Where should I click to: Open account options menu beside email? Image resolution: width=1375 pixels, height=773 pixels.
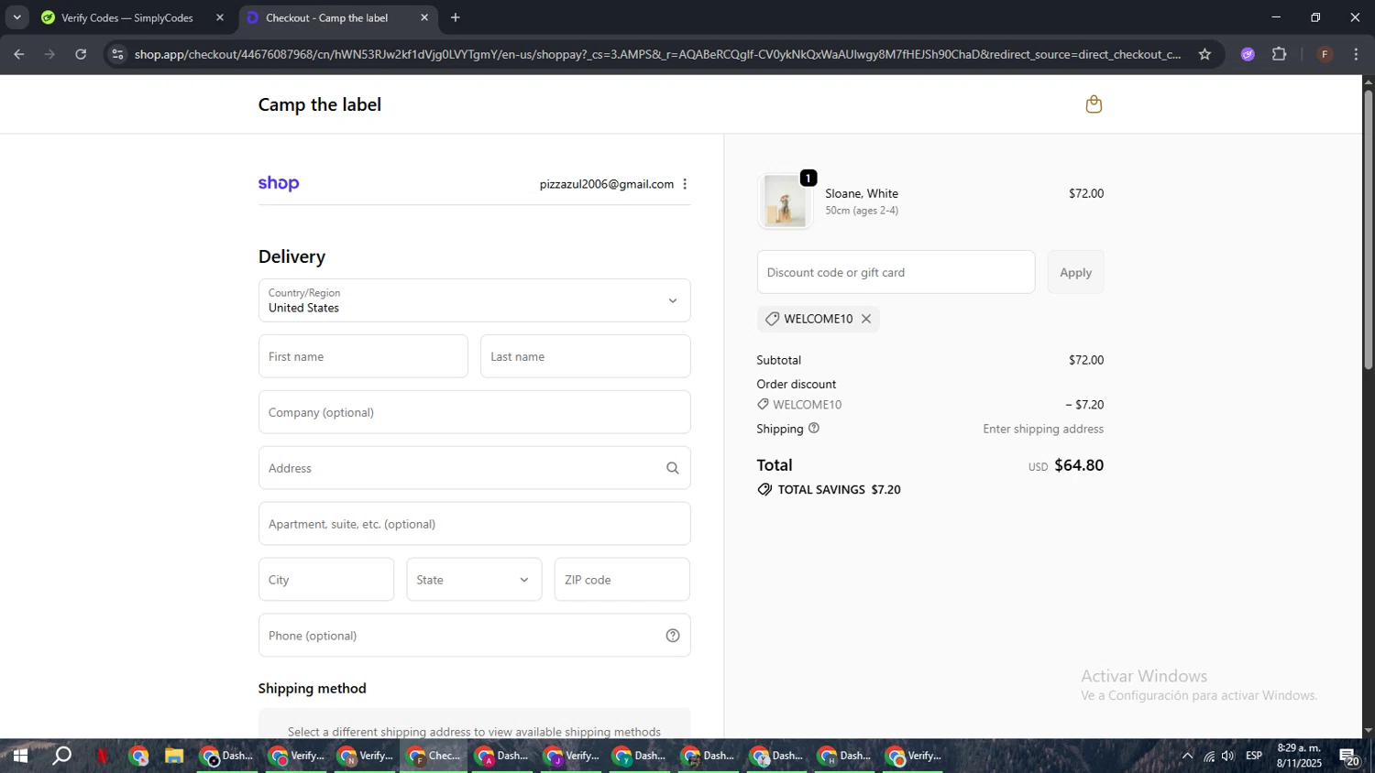coord(685,184)
